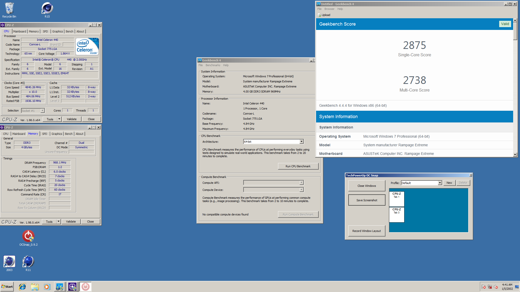Click Record Window Layout in OC Snap

point(367,231)
